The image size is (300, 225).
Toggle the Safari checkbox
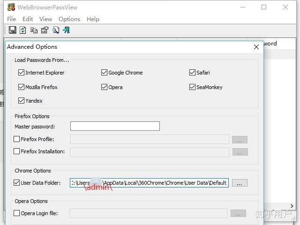pos(192,73)
